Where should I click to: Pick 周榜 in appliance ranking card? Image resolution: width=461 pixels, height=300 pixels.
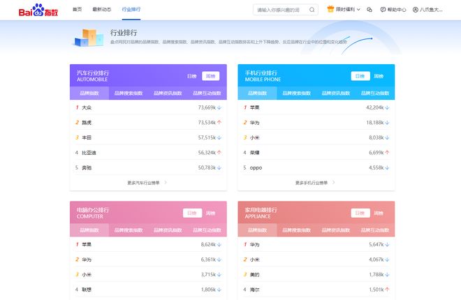click(x=379, y=213)
